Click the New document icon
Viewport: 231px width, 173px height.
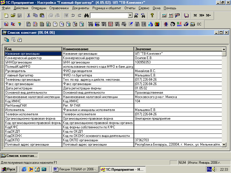coord(6,15)
